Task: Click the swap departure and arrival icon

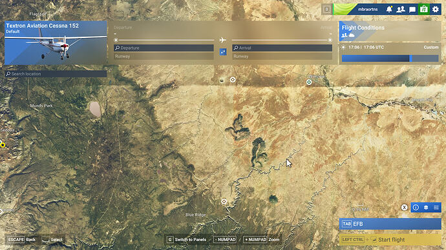Action: click(223, 52)
